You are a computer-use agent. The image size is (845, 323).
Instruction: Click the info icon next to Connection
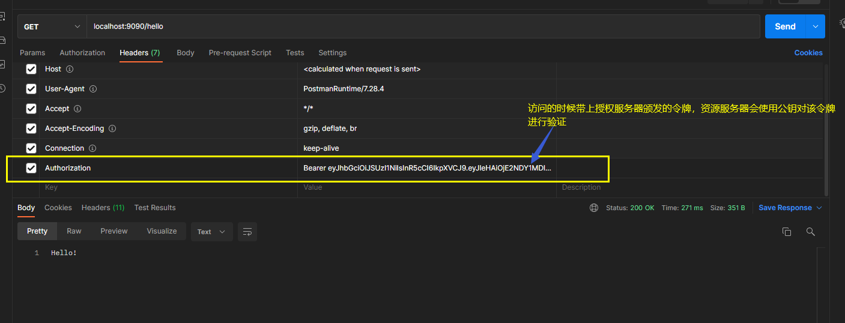92,148
